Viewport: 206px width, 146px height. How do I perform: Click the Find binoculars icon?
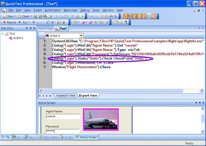pyautogui.click(x=111, y=16)
